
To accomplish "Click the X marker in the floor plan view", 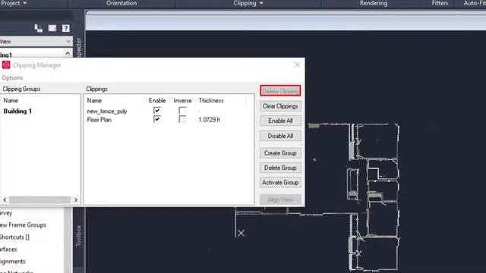I will (x=241, y=233).
